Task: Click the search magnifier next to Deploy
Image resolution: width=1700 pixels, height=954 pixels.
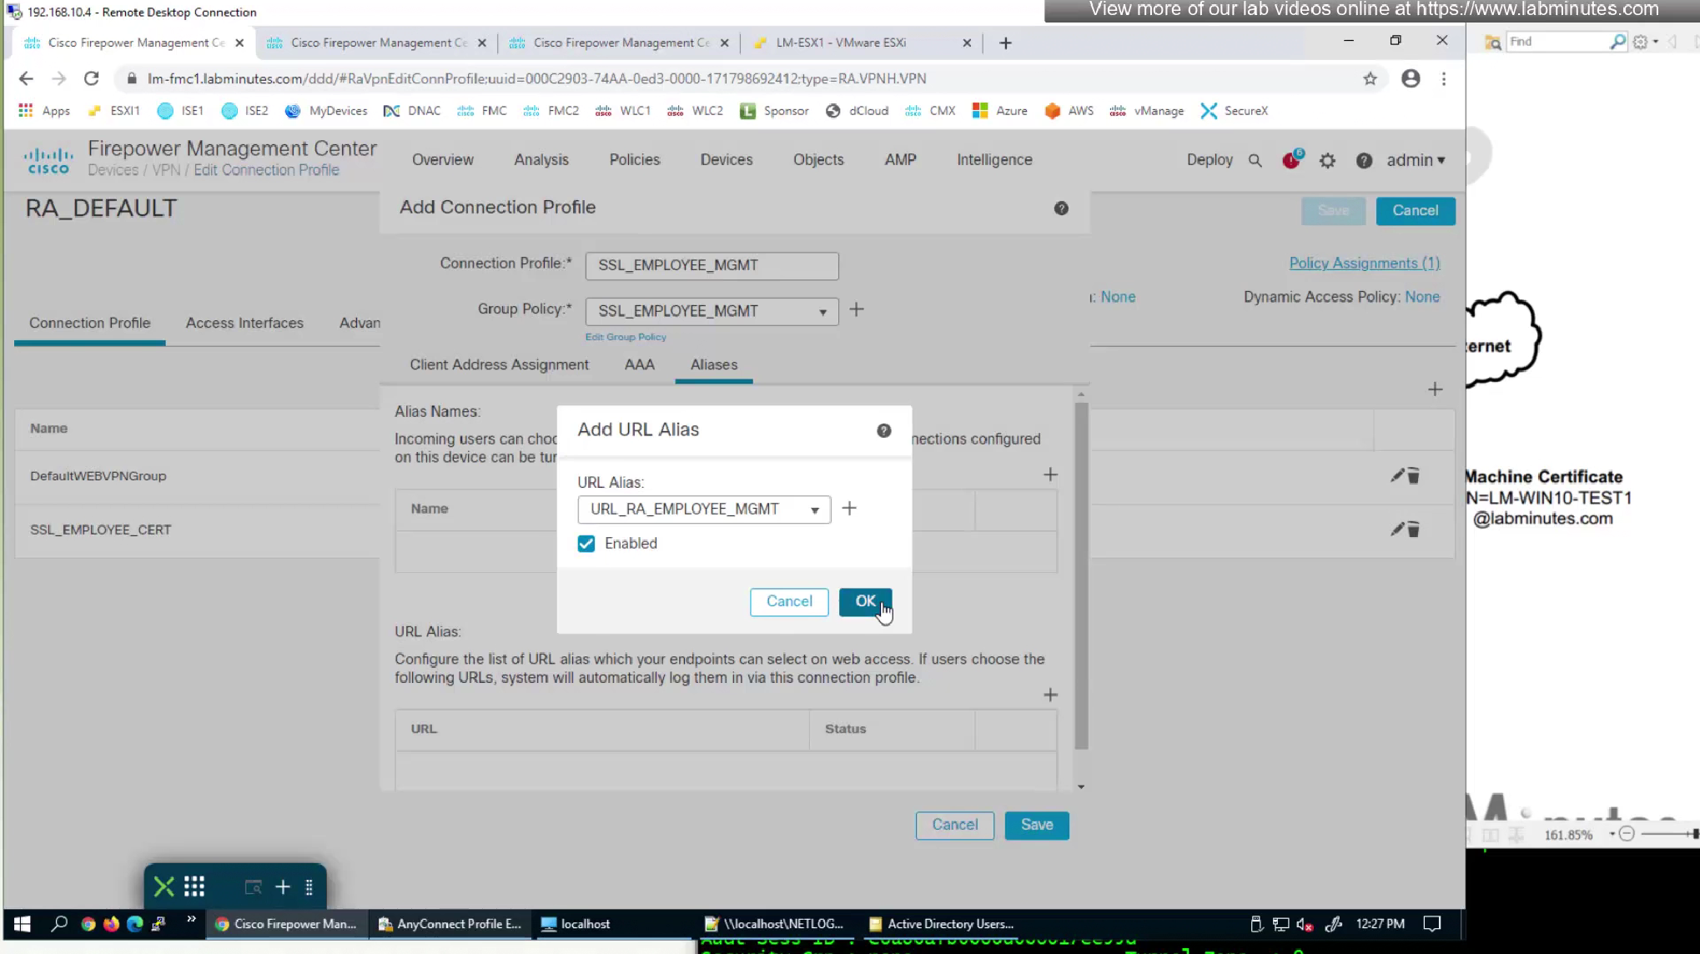Action: click(1255, 160)
